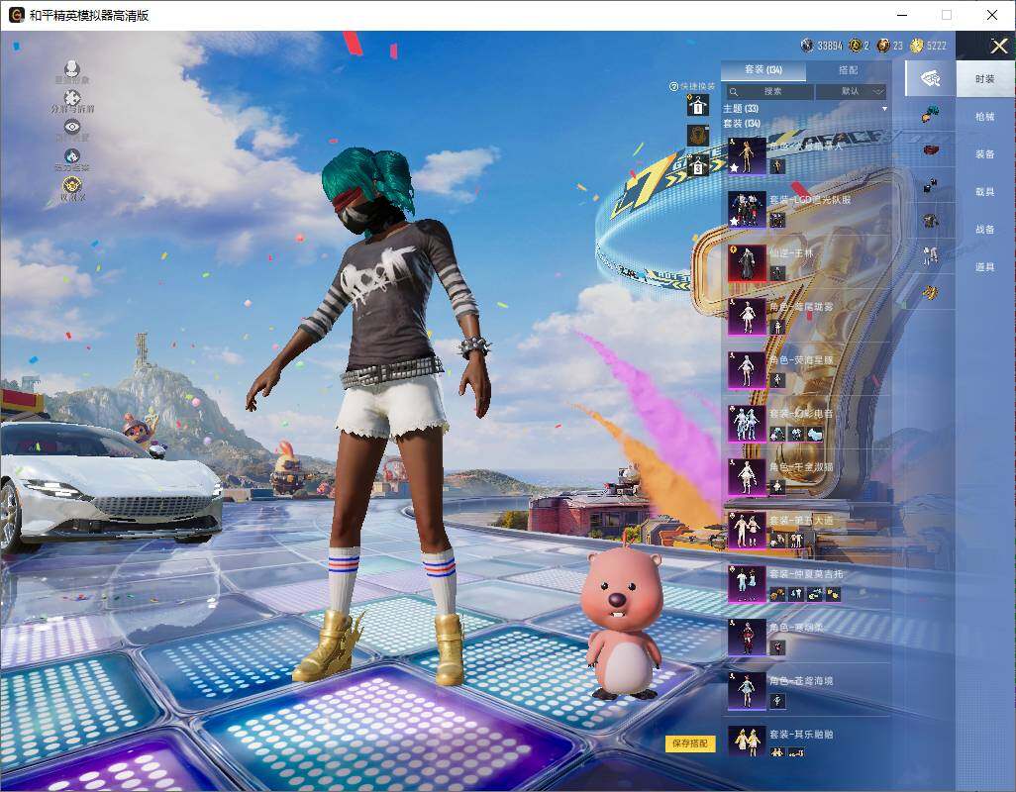This screenshot has width=1016, height=792.
Task: Close the wardrobe with the X icon
Action: 998,46
